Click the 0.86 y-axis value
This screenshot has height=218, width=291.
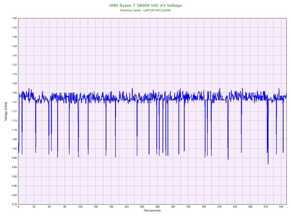(x=14, y=186)
